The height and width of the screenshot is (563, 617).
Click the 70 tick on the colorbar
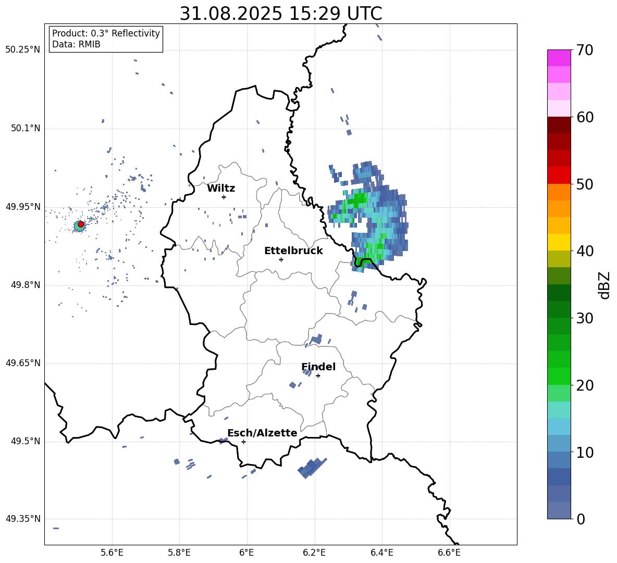(585, 50)
